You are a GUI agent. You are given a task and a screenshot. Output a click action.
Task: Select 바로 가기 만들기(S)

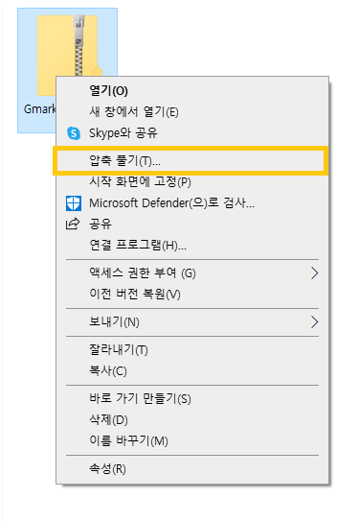click(x=192, y=399)
